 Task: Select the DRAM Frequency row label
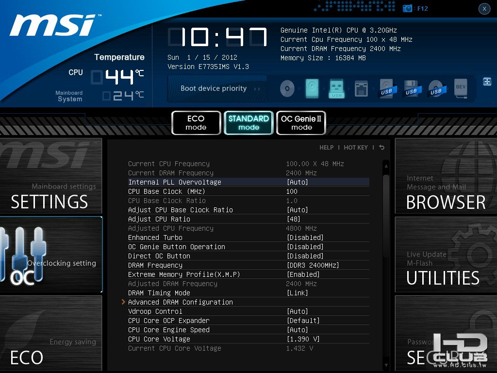155,265
